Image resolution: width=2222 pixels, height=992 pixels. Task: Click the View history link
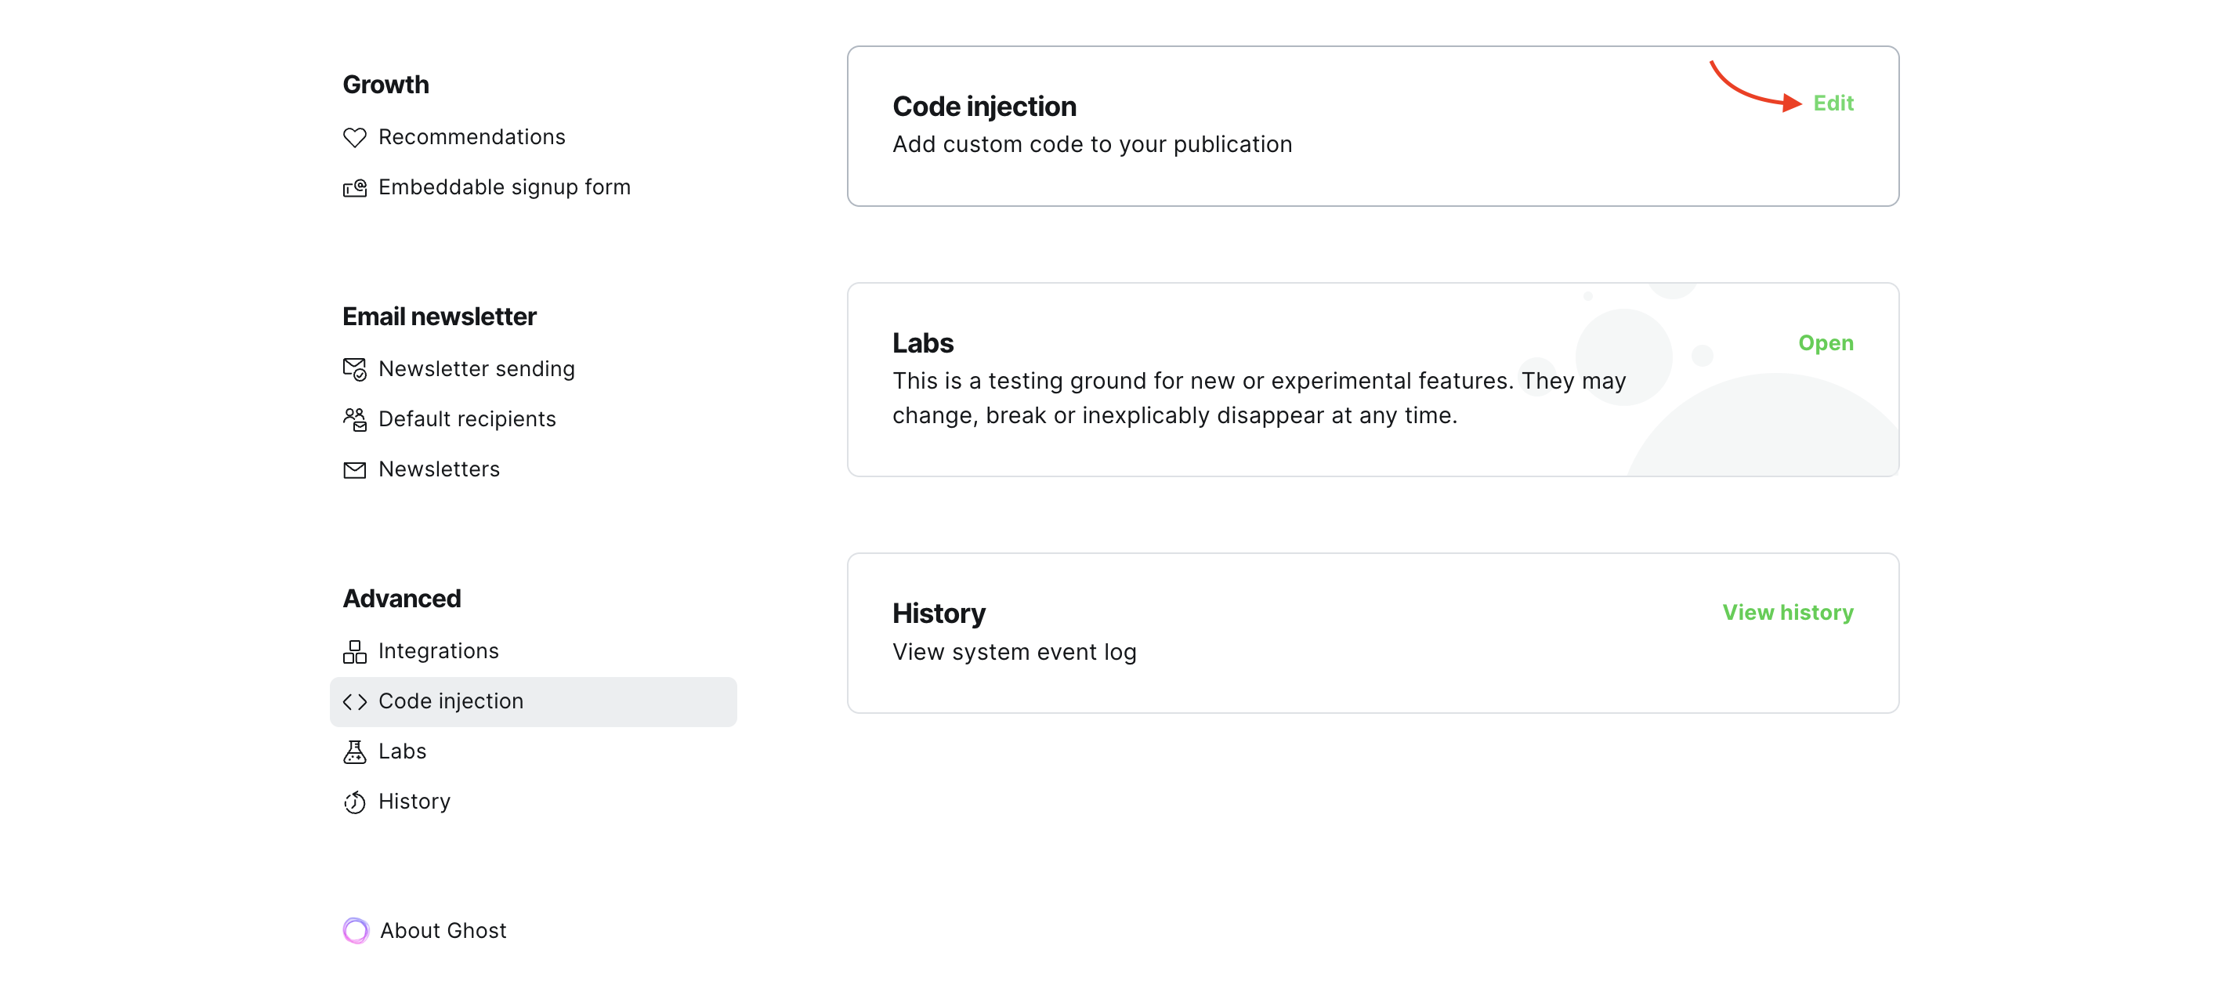click(x=1787, y=613)
